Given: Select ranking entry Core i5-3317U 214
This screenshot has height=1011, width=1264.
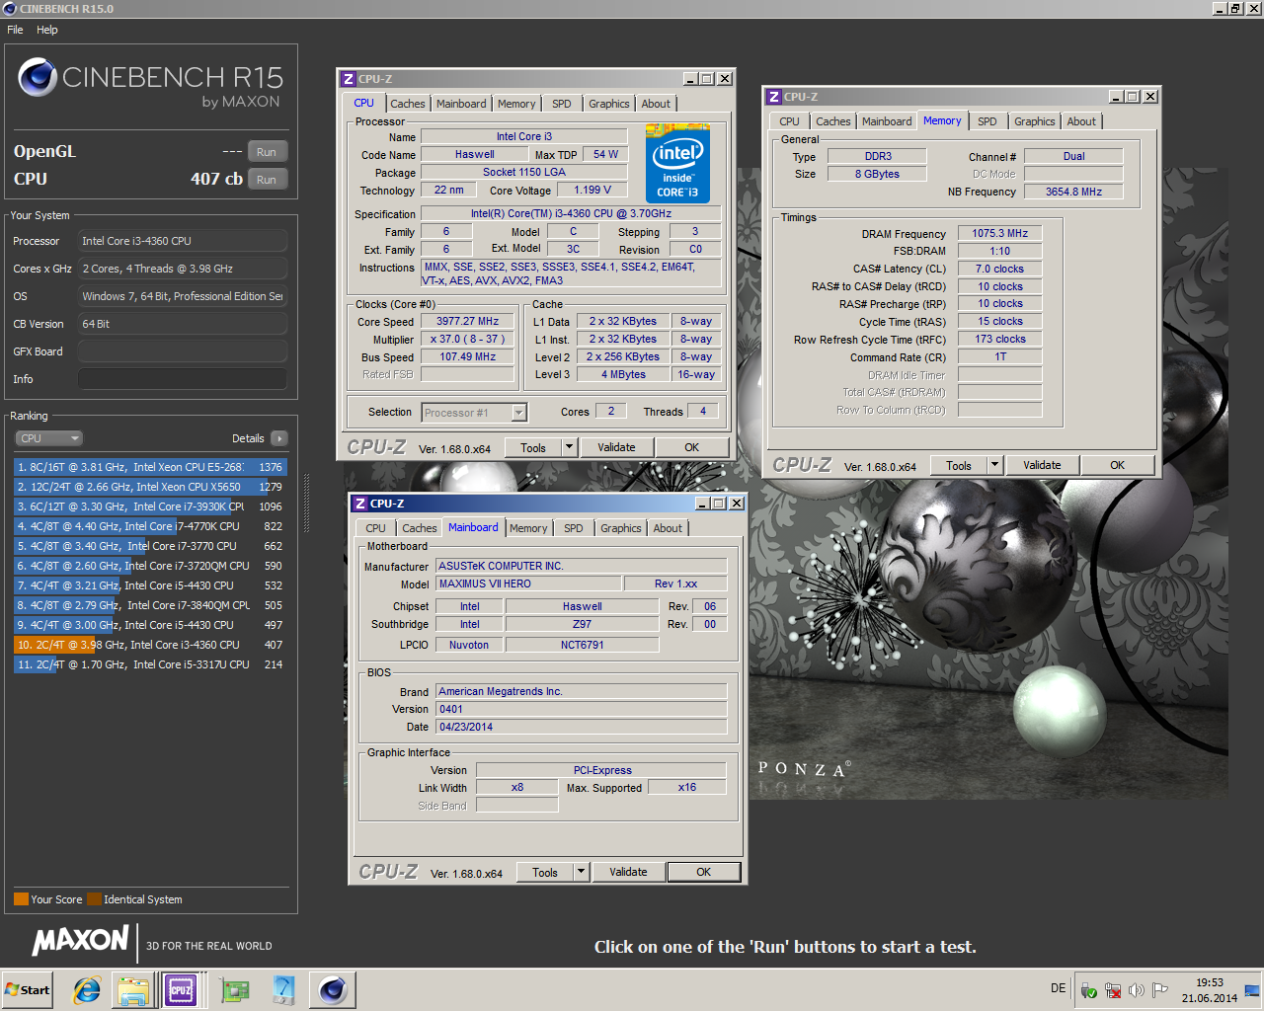Looking at the screenshot, I should click(x=150, y=664).
